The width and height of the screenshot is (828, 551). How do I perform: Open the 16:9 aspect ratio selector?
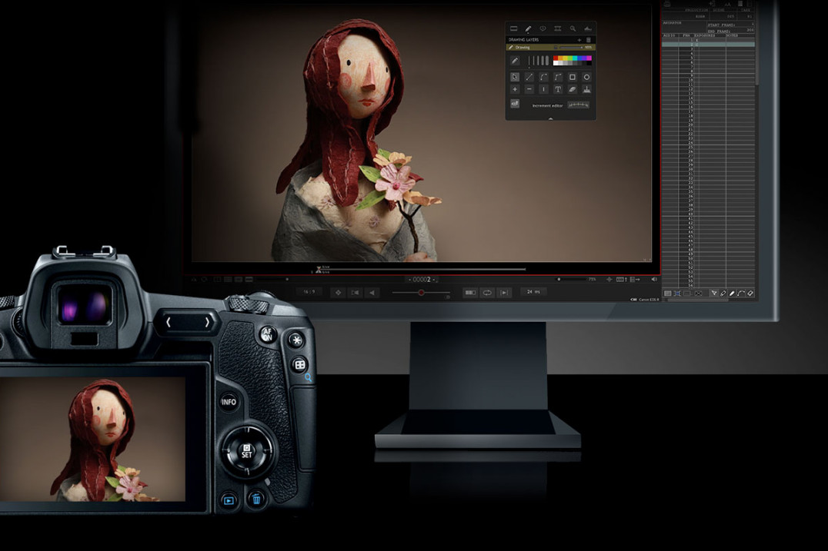point(309,291)
